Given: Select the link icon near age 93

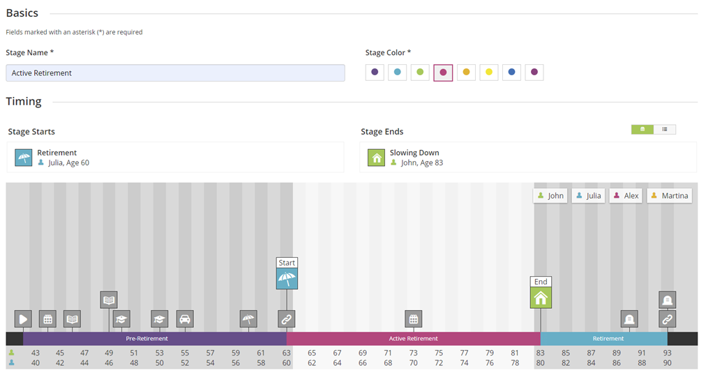Looking at the screenshot, I should tap(667, 319).
